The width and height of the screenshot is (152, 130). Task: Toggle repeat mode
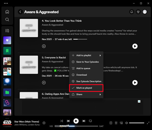(90, 121)
